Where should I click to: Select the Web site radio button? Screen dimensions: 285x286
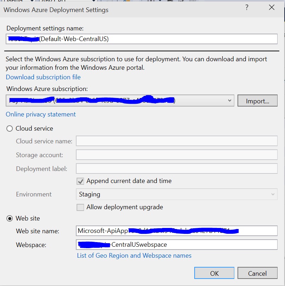pos(10,218)
